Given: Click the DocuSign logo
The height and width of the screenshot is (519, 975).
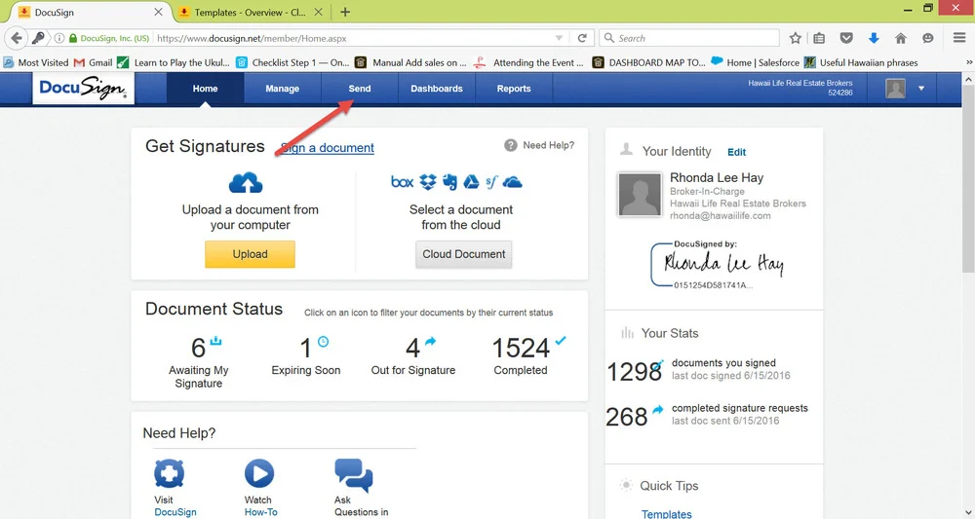Looking at the screenshot, I should click(x=83, y=89).
